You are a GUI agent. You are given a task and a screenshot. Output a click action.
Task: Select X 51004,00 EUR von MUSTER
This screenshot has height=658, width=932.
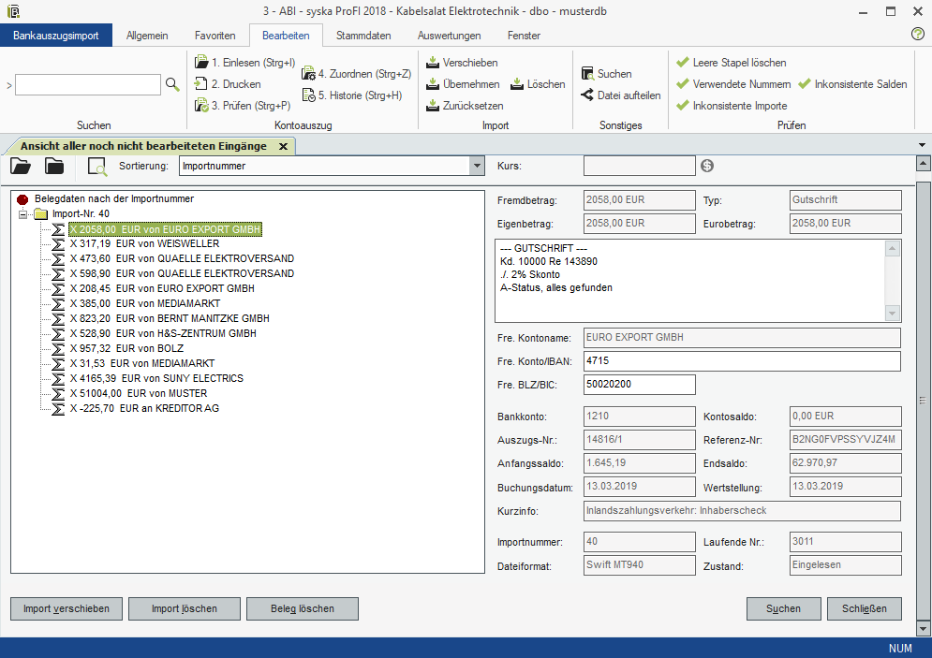(x=139, y=393)
